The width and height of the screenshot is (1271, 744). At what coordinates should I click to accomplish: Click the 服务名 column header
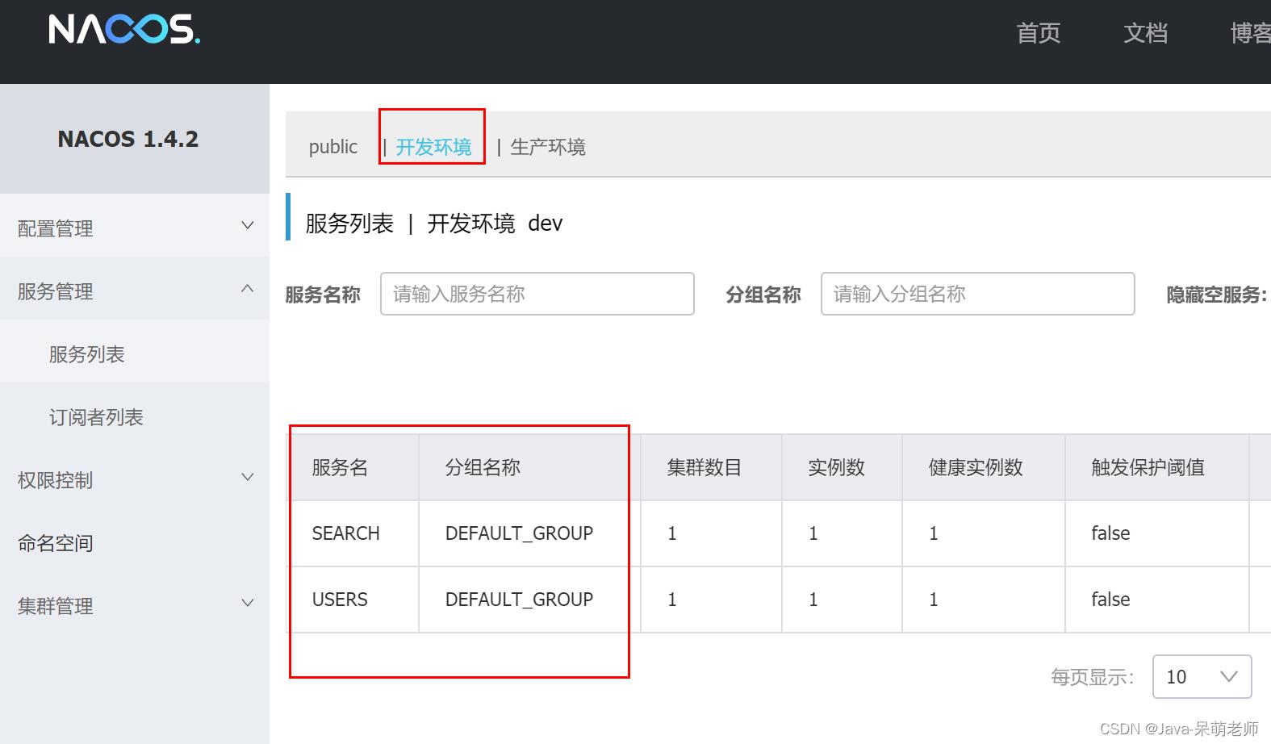(x=340, y=467)
